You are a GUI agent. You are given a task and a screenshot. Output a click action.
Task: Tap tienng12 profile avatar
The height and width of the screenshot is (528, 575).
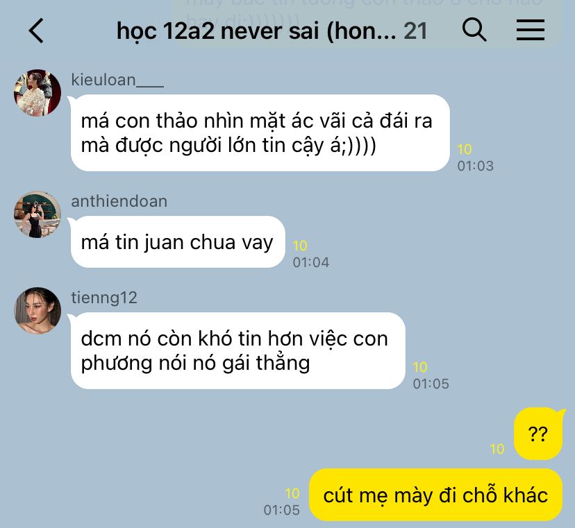point(37,311)
